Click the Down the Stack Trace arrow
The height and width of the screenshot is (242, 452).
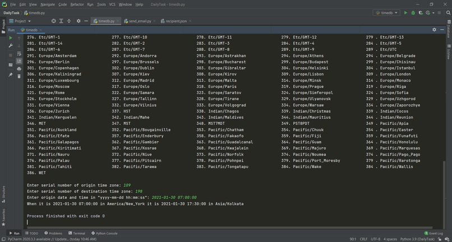pyautogui.click(x=19, y=46)
